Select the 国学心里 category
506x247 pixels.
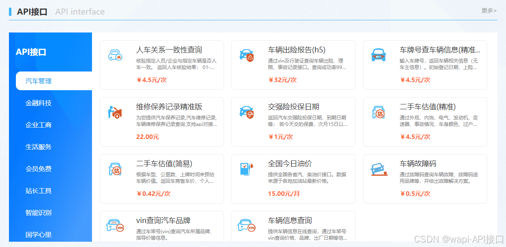39,234
